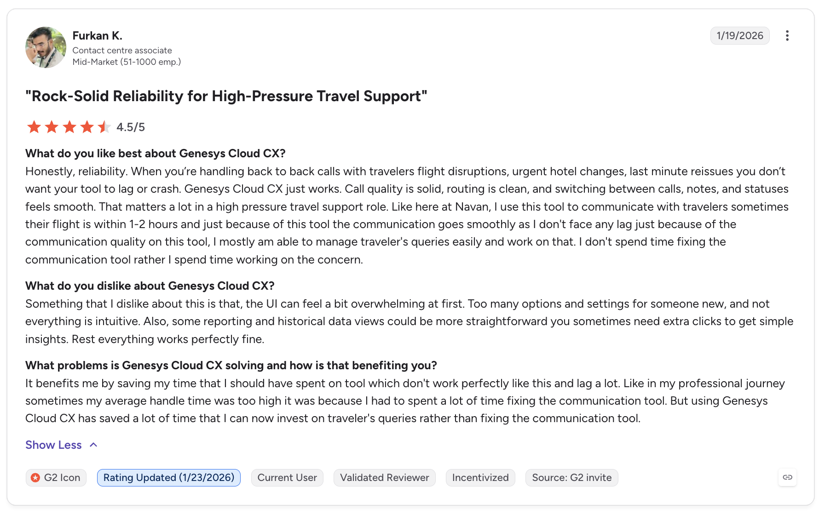The image size is (819, 515).
Task: Click the G2 Icon badge star
Action: tap(35, 478)
